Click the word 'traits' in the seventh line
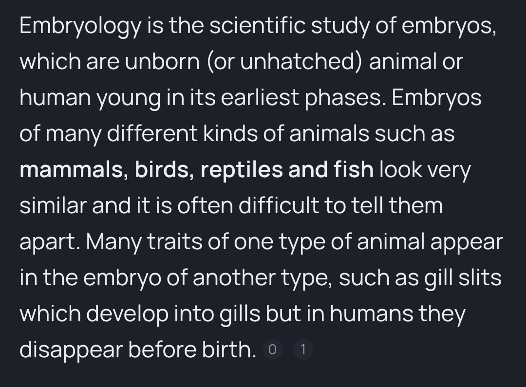The height and width of the screenshot is (387, 526). pos(175,241)
